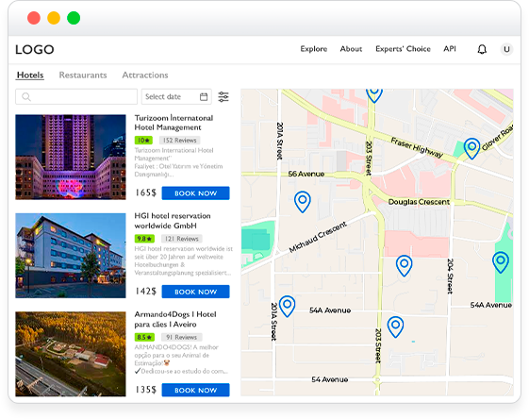Click the calendar icon in date field

click(204, 97)
